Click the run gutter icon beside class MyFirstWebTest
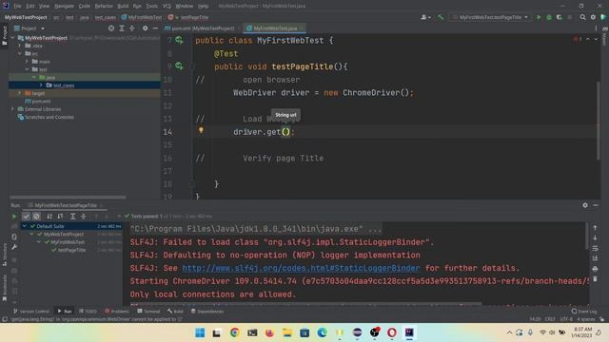The width and height of the screenshot is (609, 342). click(x=179, y=40)
